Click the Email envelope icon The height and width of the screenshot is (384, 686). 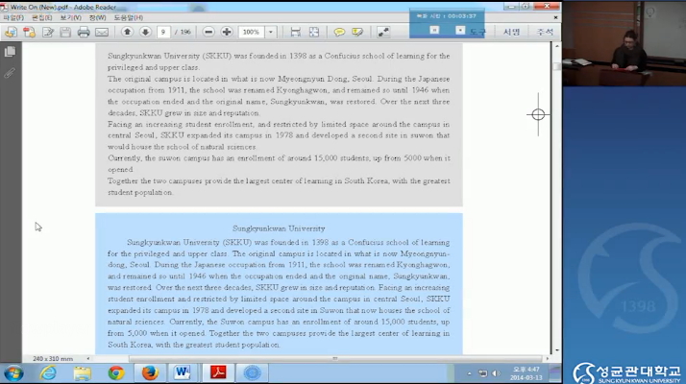tap(102, 32)
